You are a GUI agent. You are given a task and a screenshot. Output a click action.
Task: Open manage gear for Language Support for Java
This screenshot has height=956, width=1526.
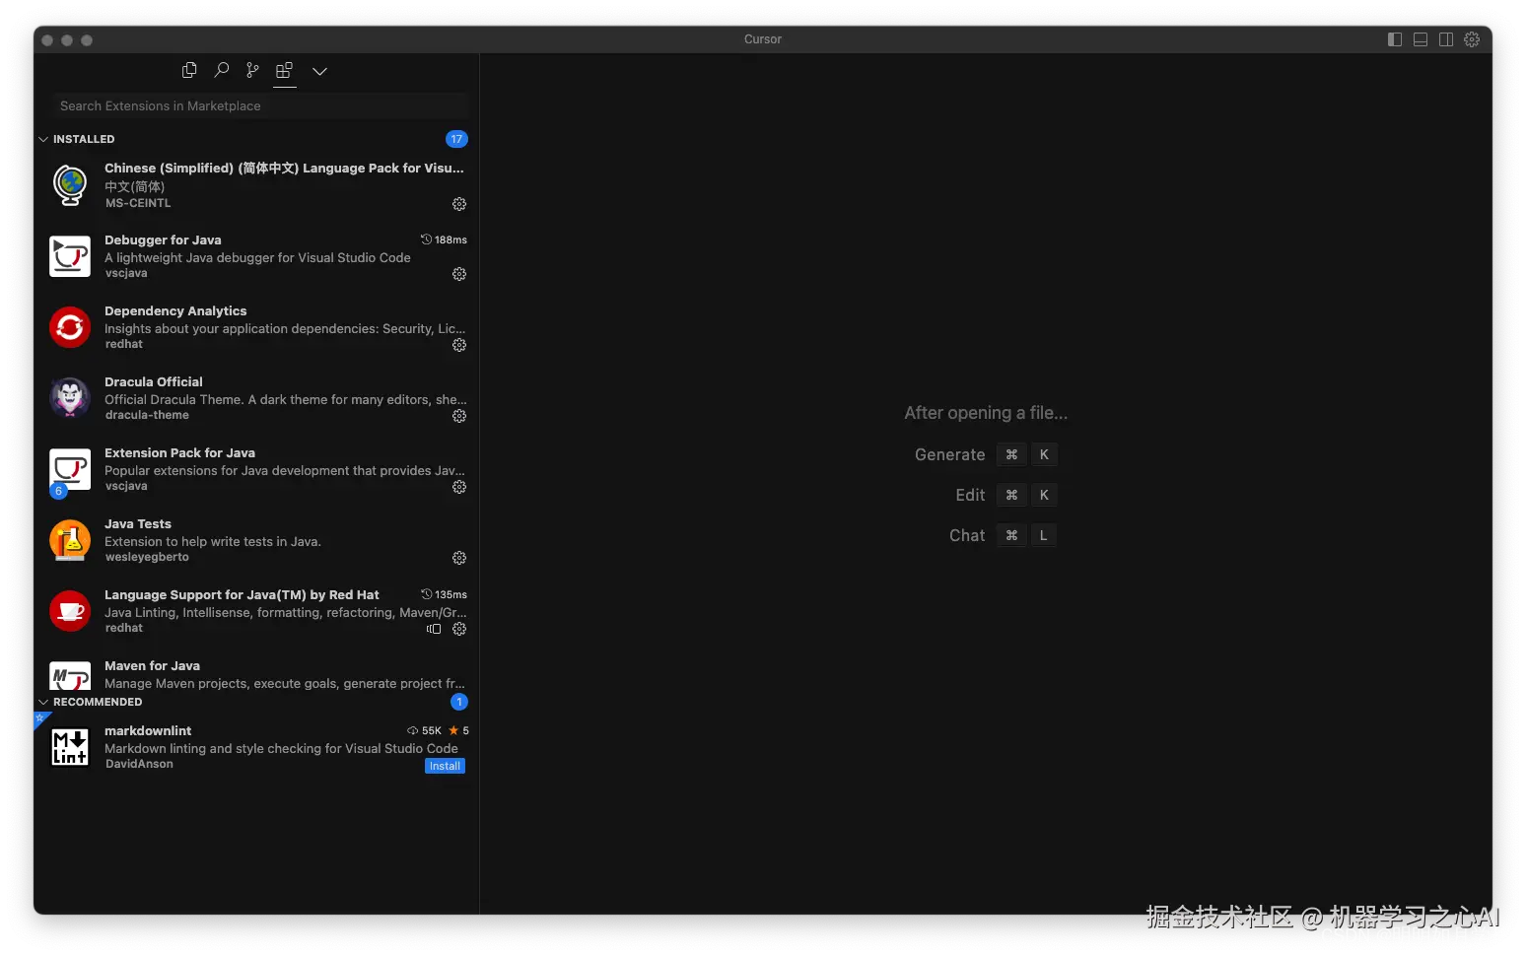coord(459,629)
